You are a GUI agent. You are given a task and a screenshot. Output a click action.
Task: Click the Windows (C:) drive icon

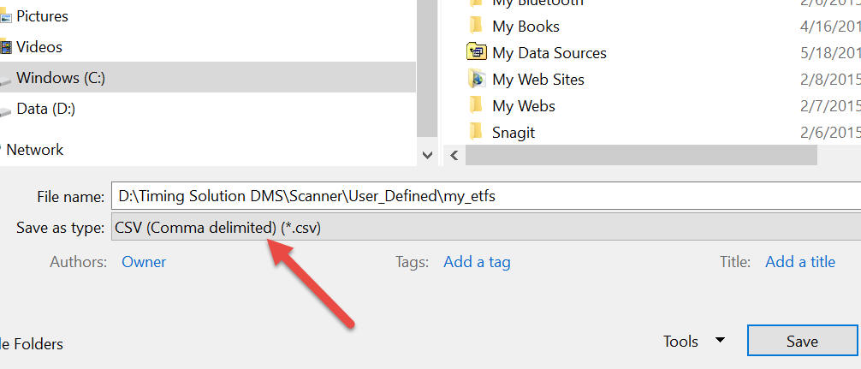pyautogui.click(x=5, y=79)
